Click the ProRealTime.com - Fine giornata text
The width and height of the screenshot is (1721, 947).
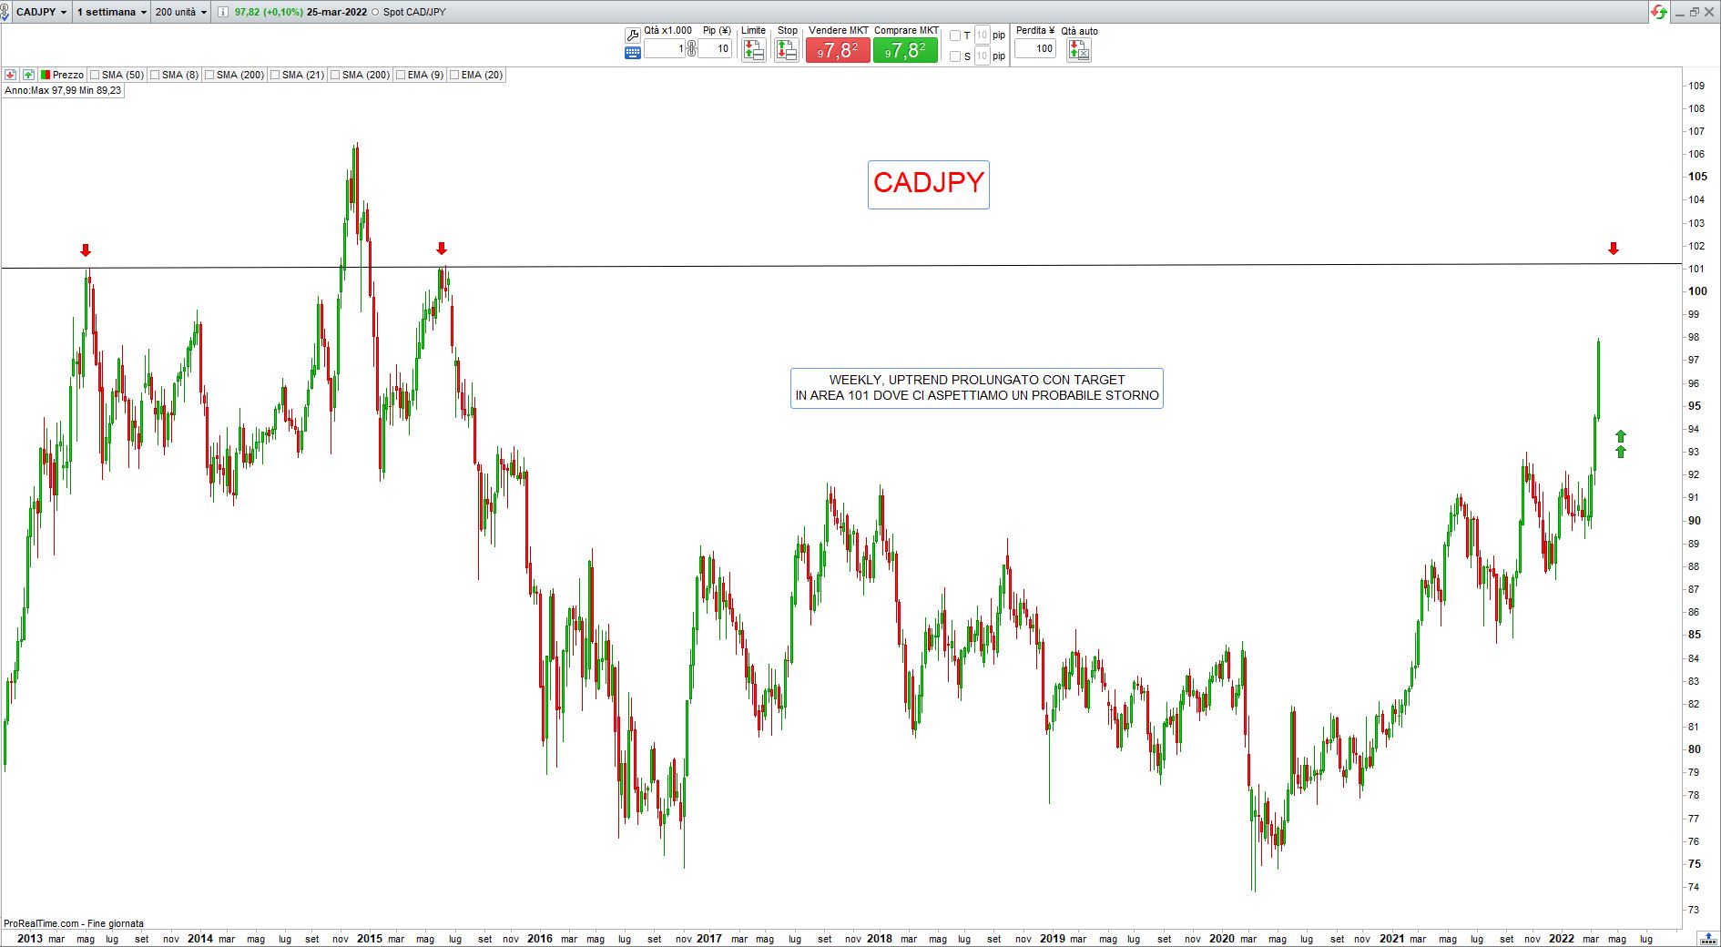74,923
